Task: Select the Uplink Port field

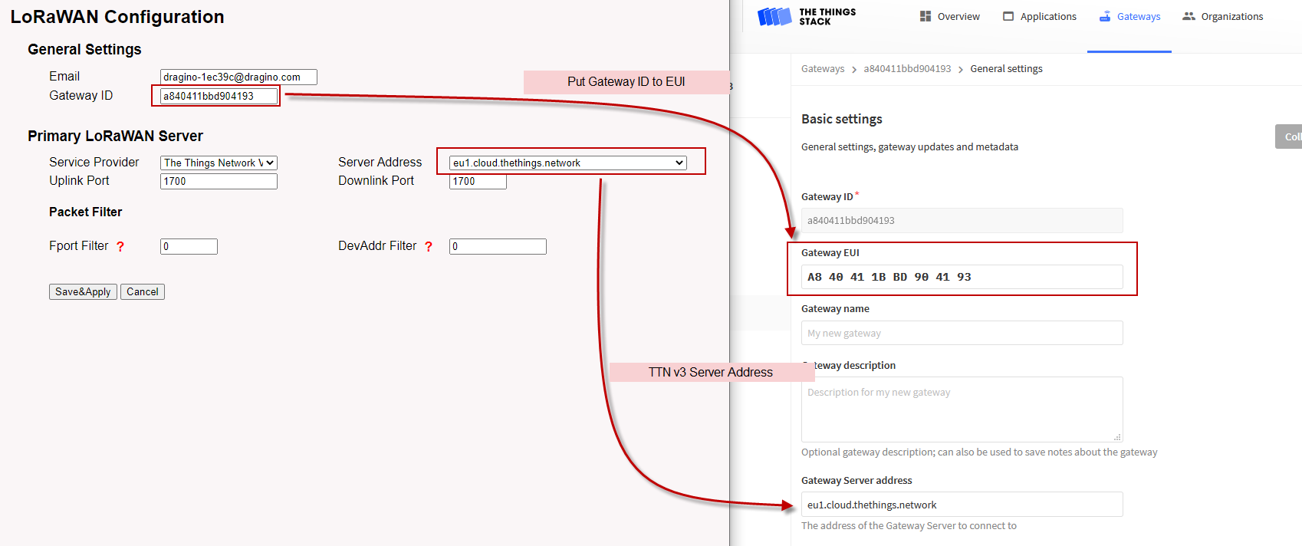Action: [219, 181]
